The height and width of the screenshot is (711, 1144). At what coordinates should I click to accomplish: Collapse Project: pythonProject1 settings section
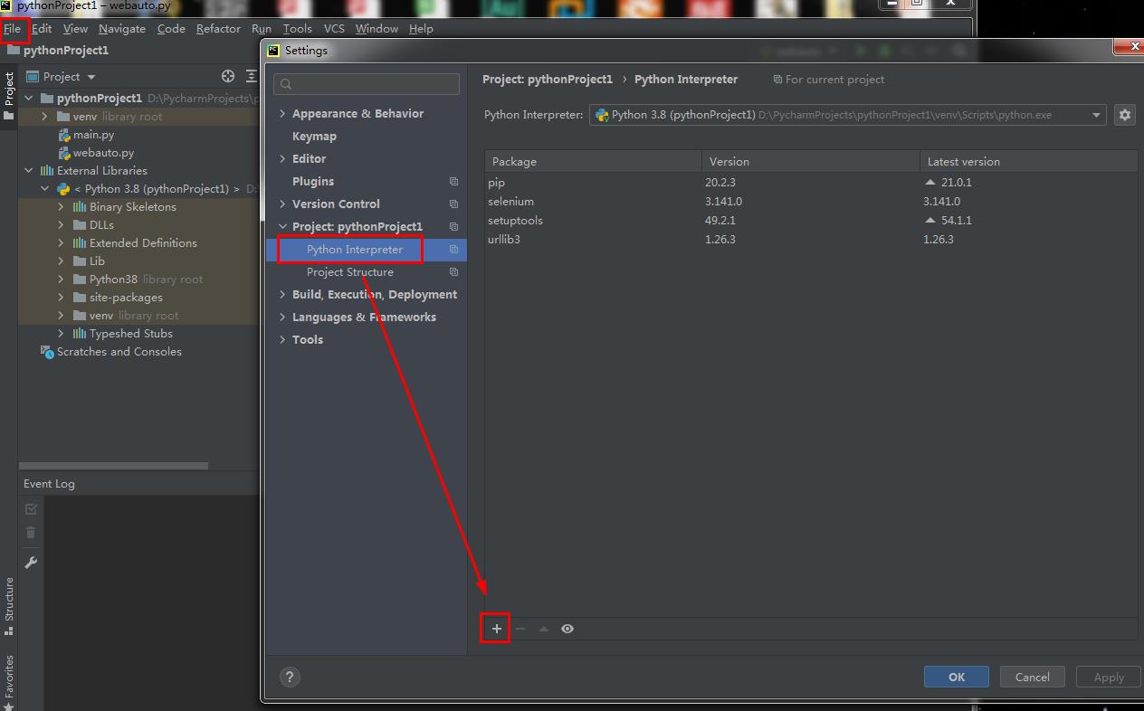282,226
